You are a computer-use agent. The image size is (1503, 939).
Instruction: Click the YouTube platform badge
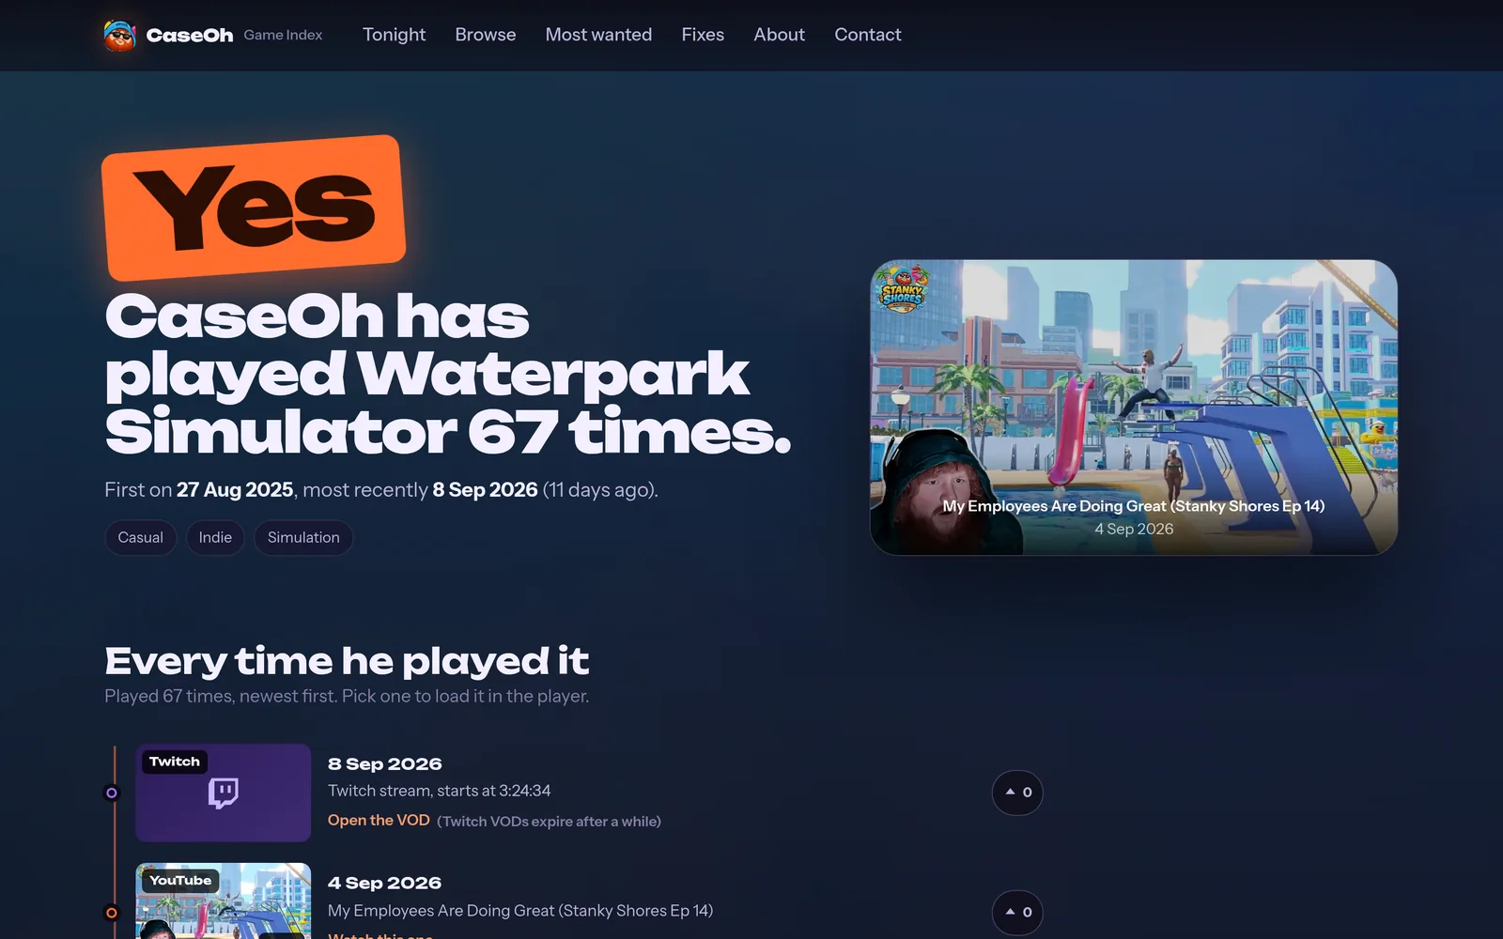(x=180, y=881)
